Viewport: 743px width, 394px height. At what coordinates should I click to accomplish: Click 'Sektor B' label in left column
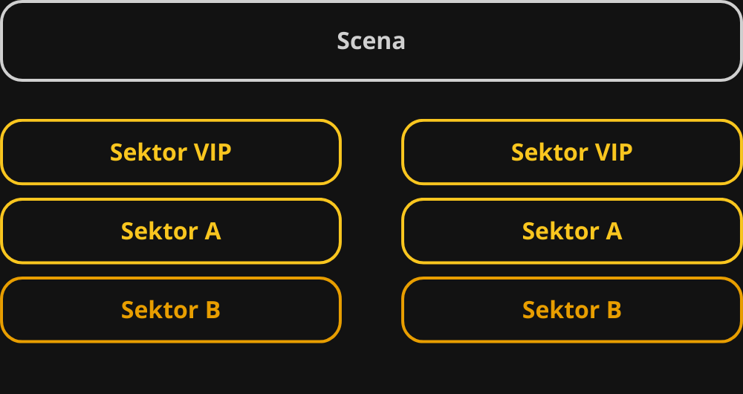pos(171,310)
